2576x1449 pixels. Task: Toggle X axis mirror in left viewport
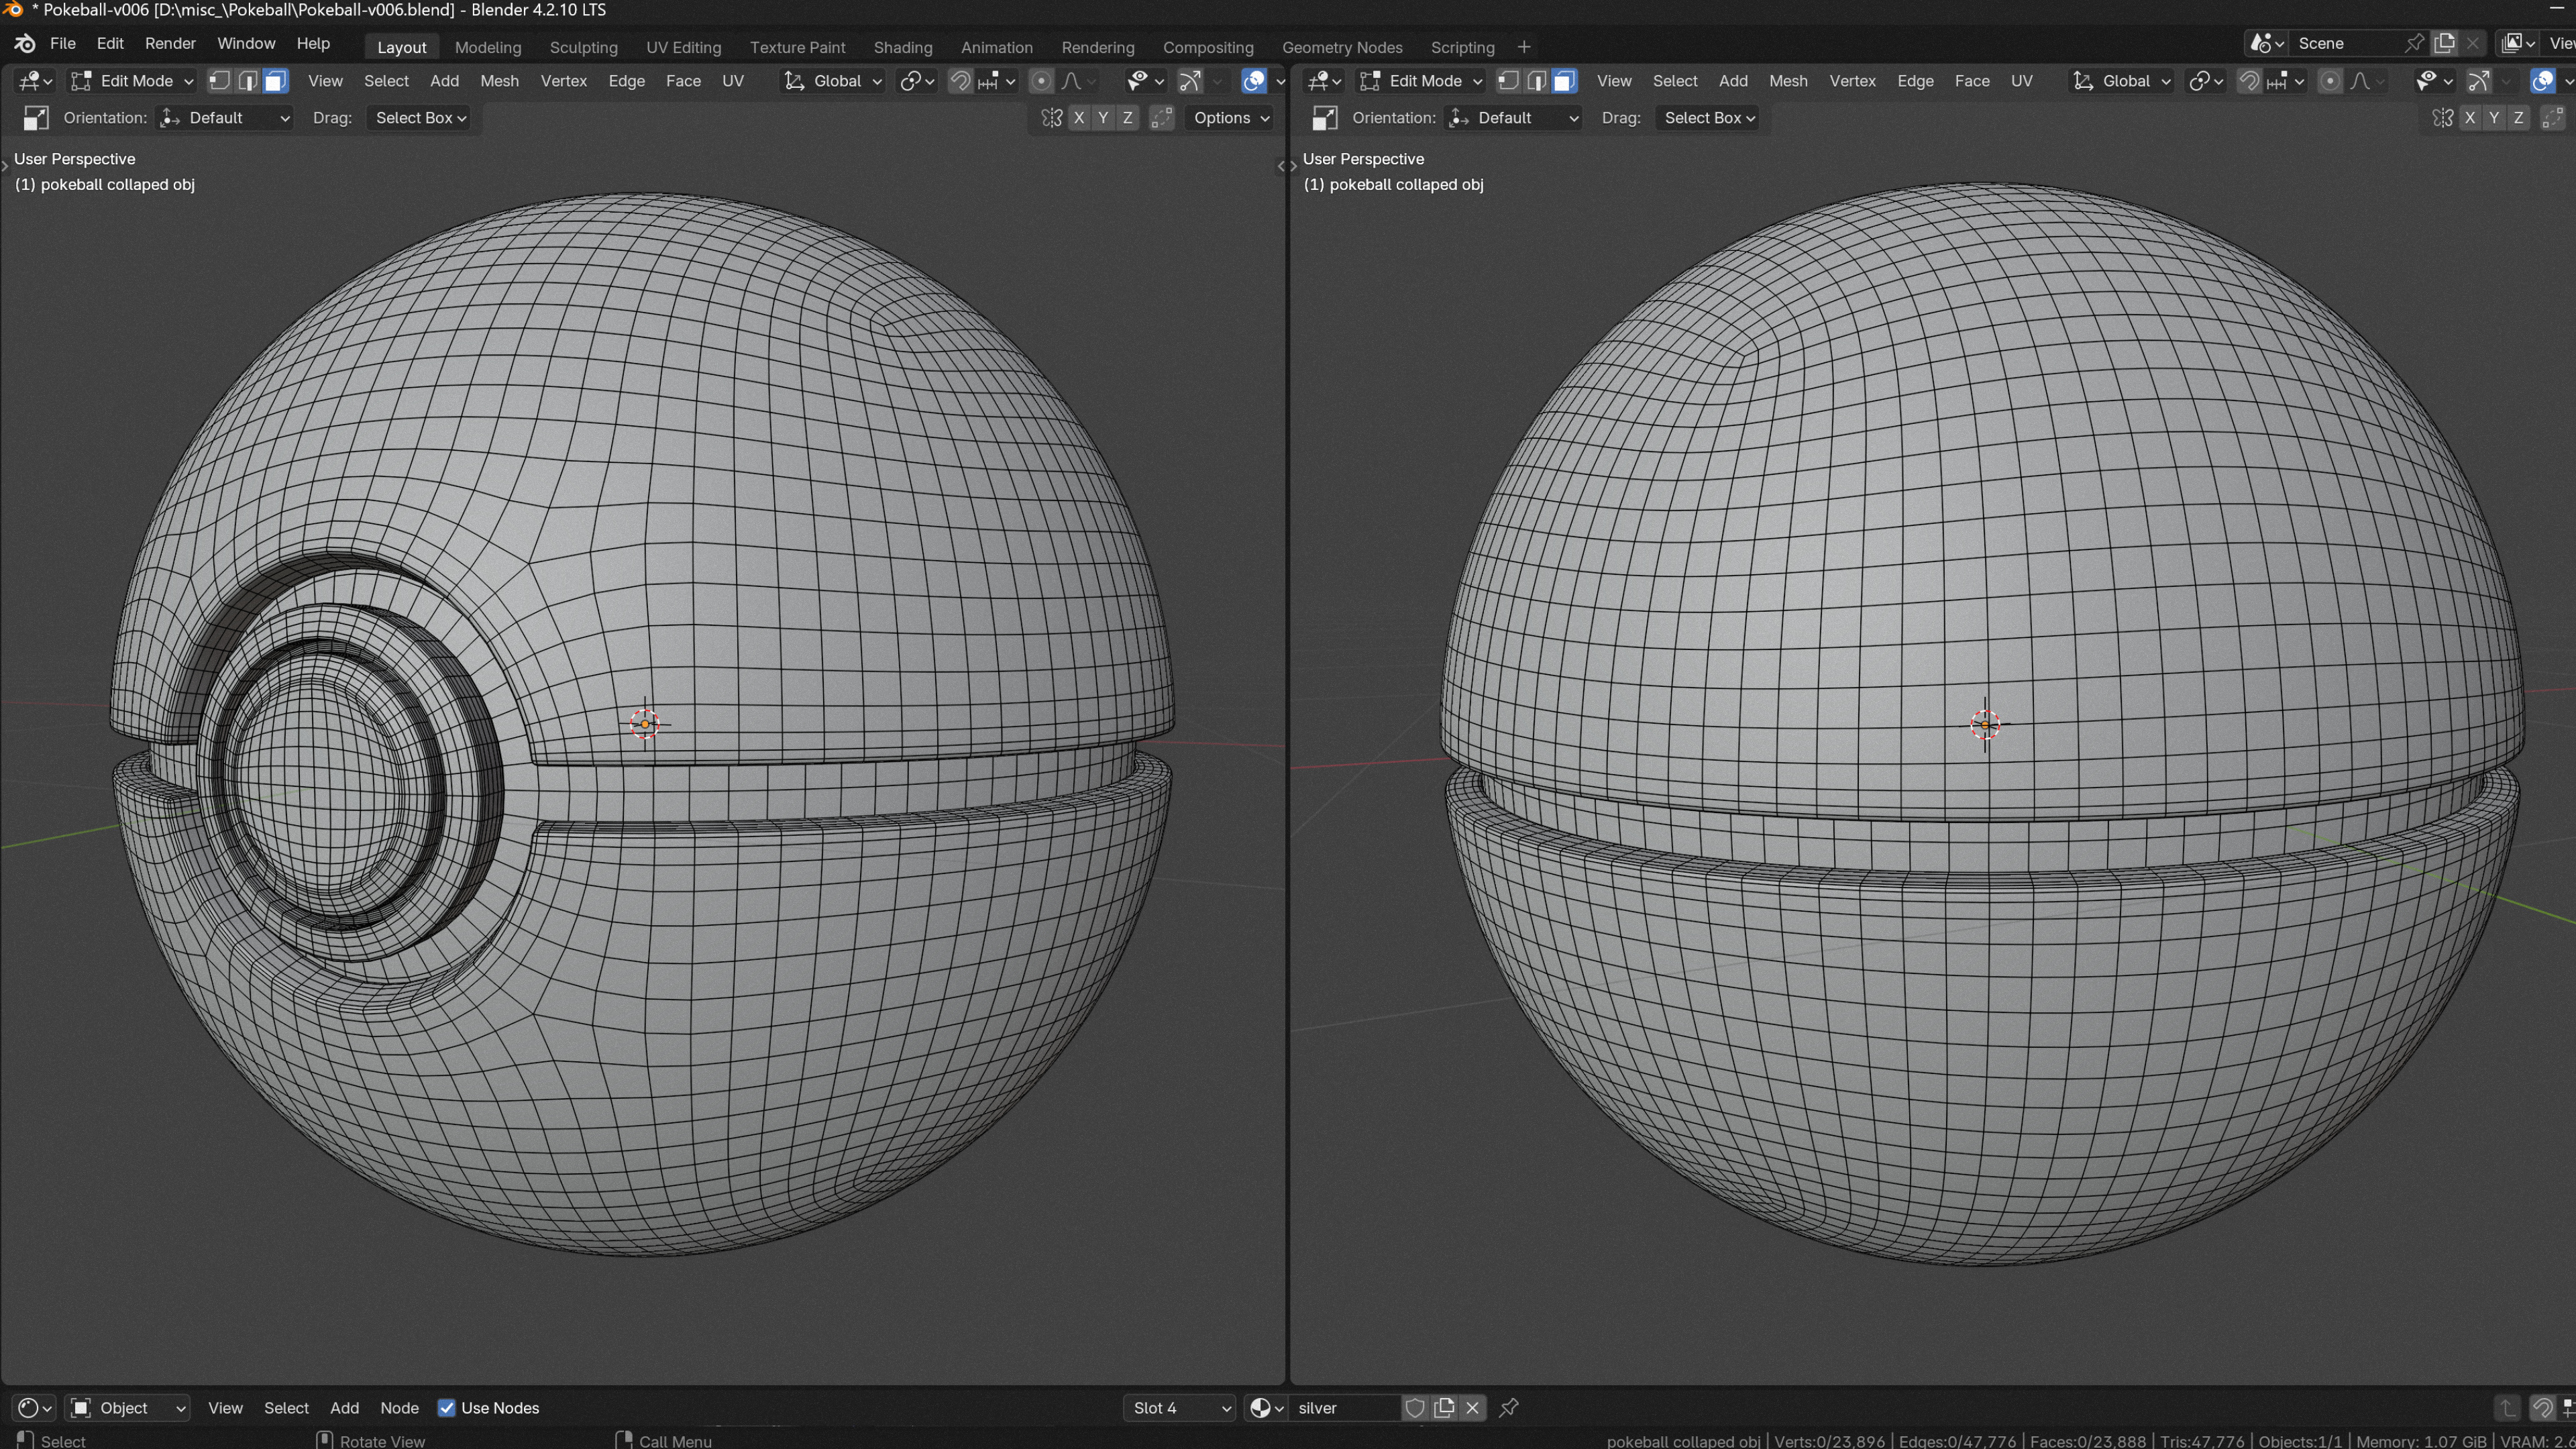(1079, 118)
